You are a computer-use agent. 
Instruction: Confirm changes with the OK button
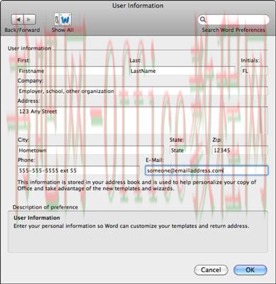pos(250,270)
